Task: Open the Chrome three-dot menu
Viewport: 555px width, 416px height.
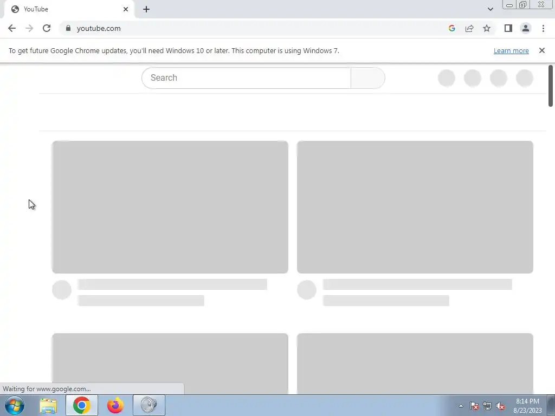Action: coord(543,28)
